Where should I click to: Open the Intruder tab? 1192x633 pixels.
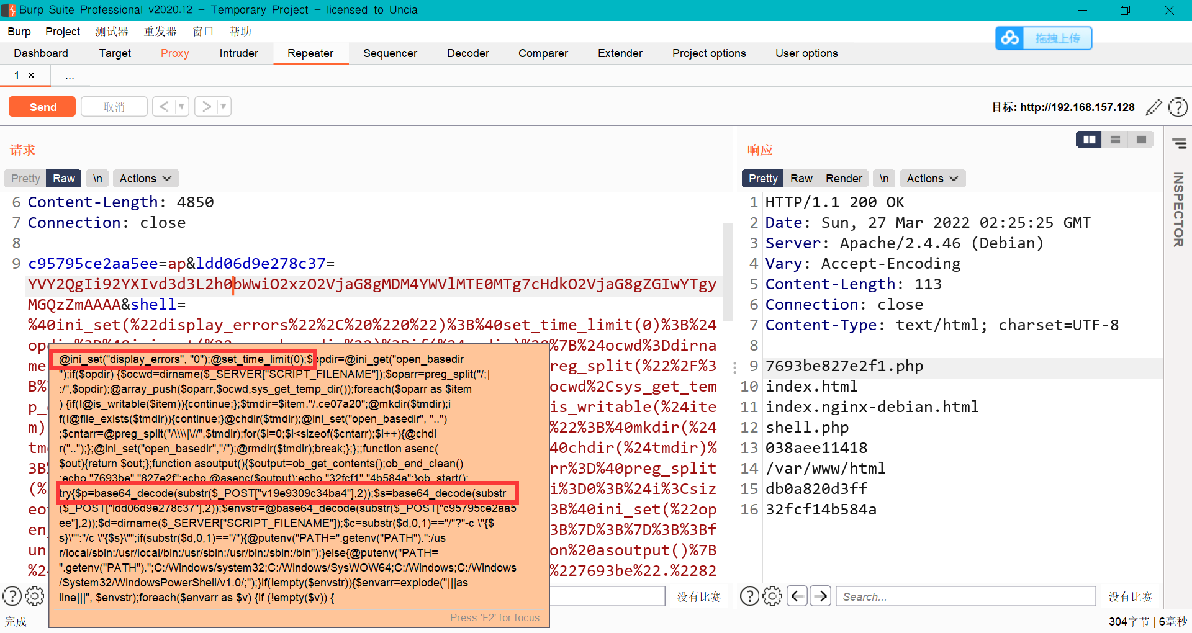click(238, 53)
